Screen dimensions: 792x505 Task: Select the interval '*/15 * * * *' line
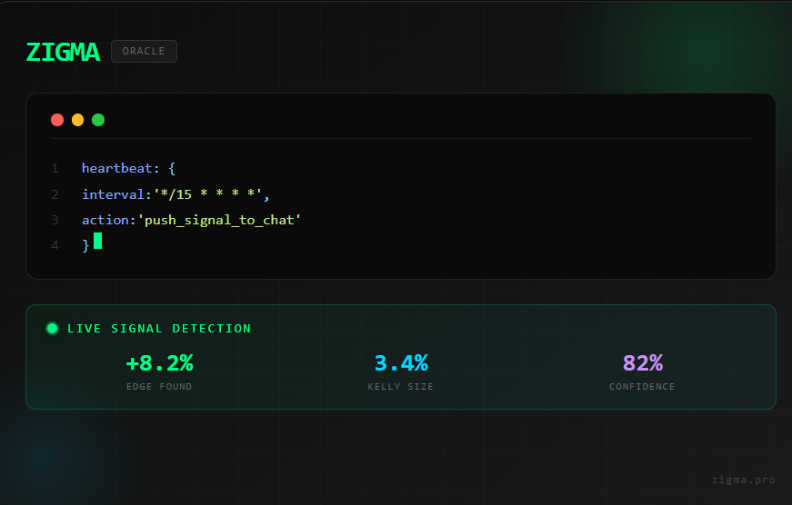click(x=175, y=194)
